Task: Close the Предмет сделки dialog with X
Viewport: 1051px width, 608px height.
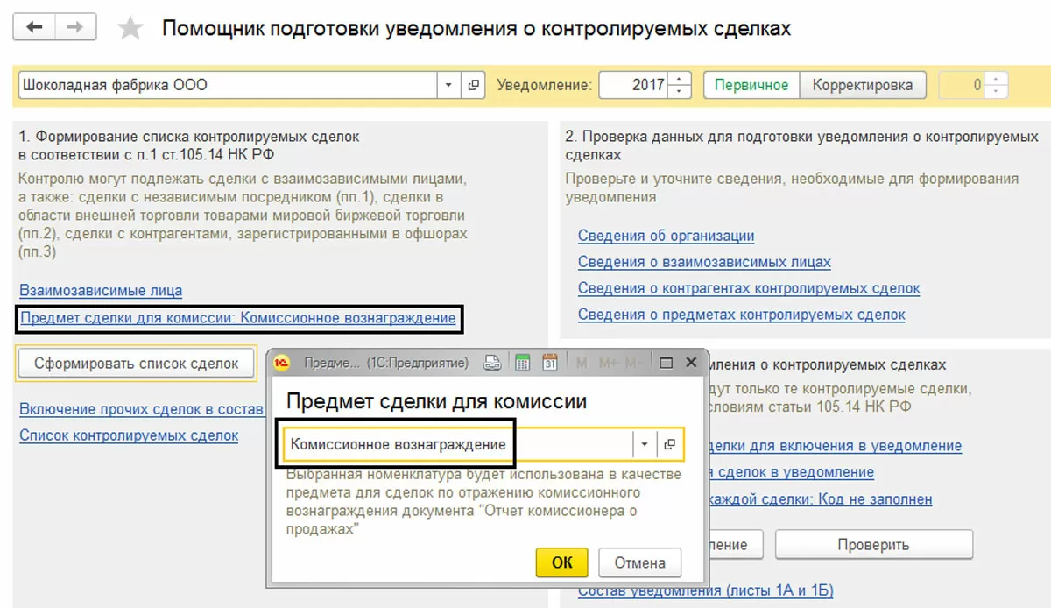Action: tap(690, 363)
